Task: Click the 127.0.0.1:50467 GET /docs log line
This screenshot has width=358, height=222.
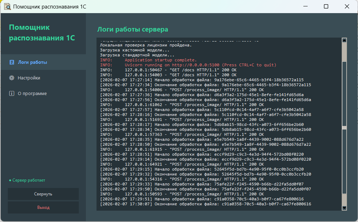Action: tap(168, 70)
